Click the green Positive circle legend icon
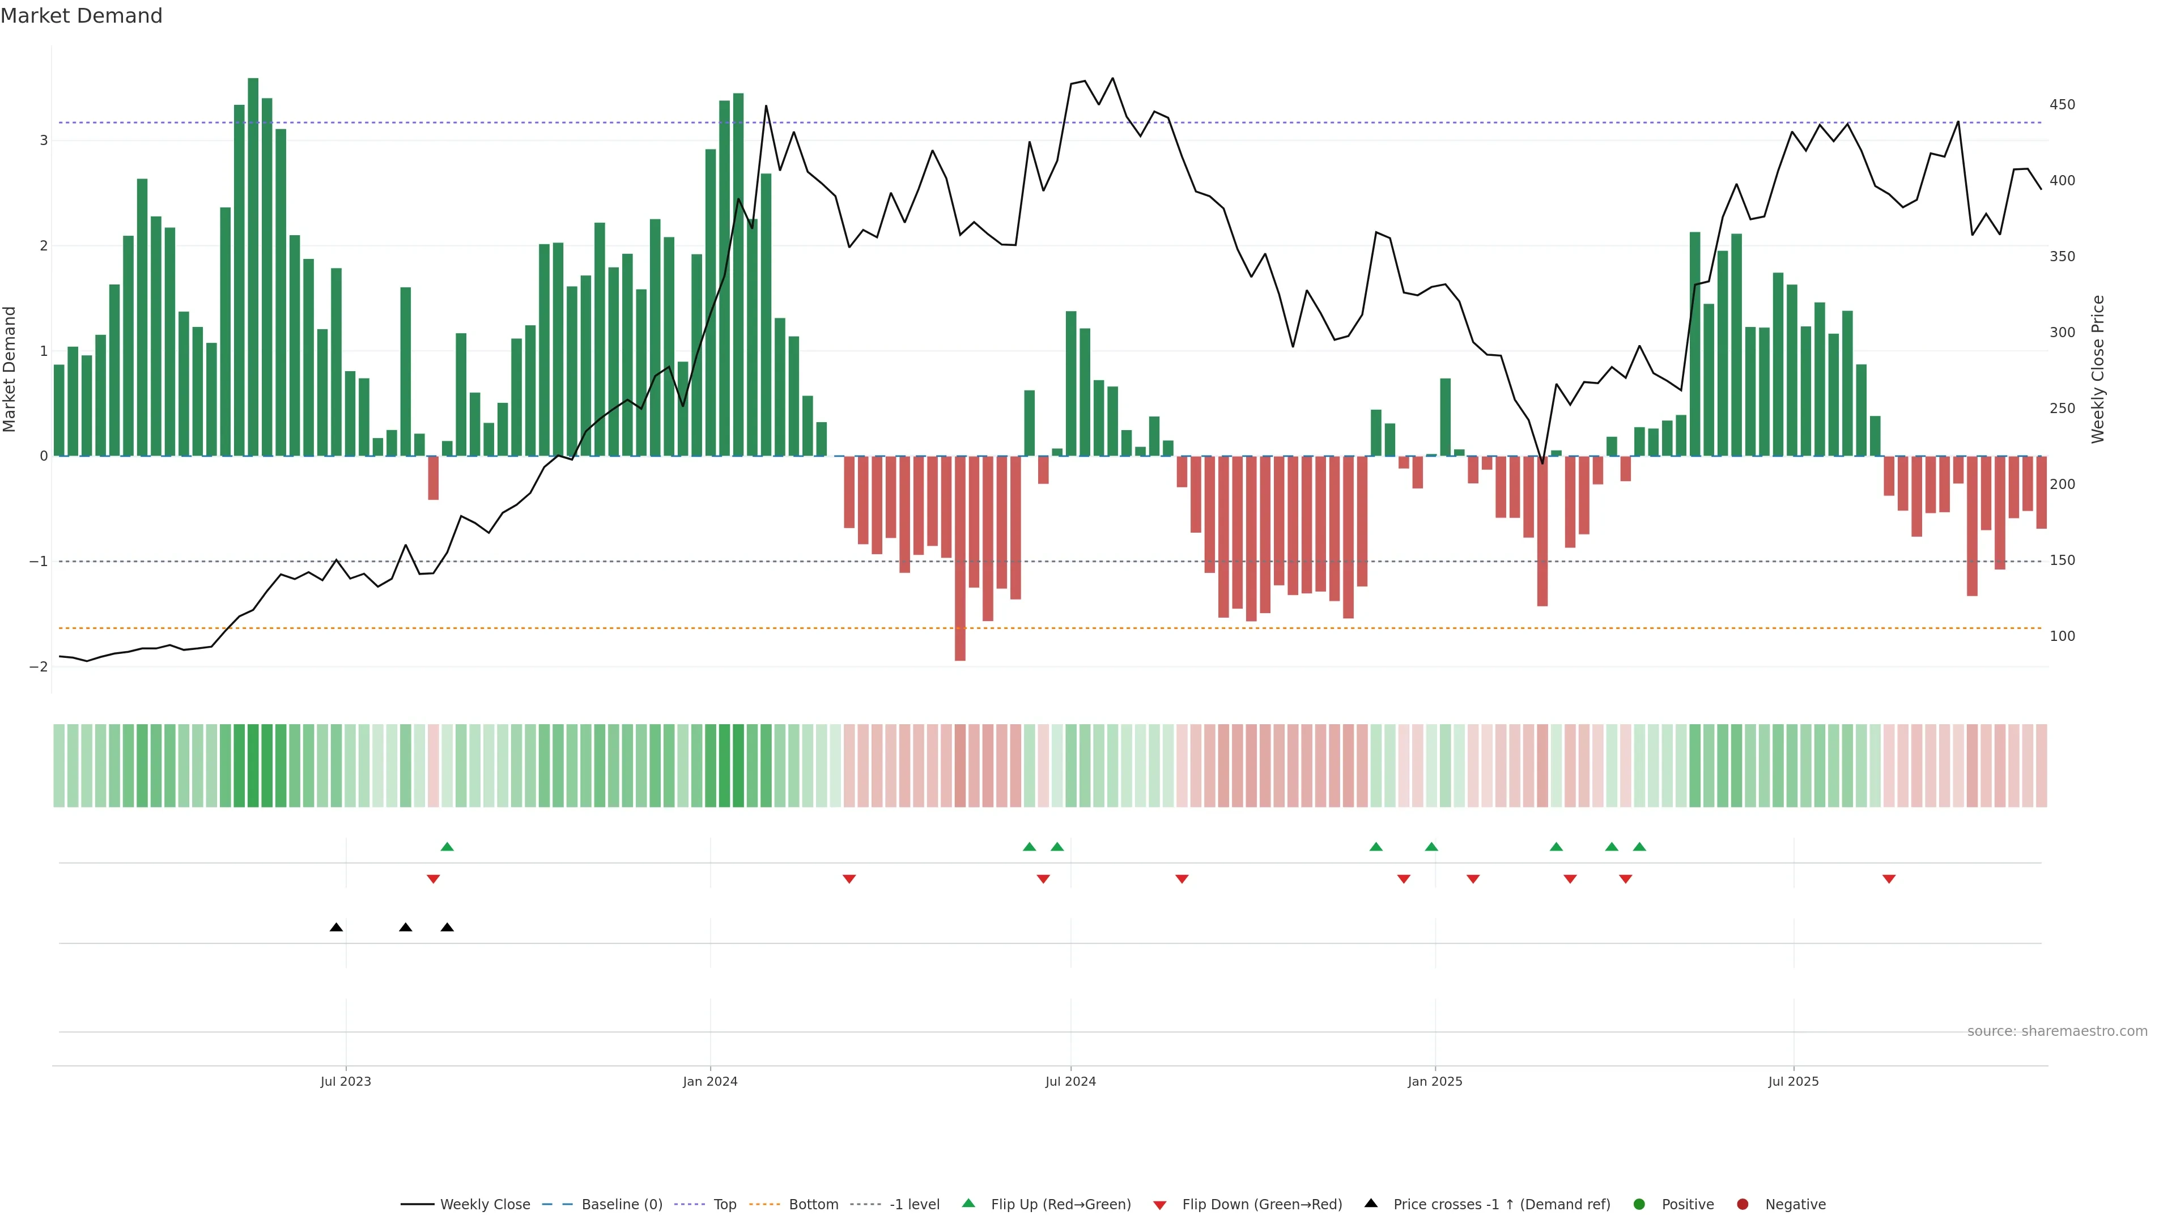 1639,1204
